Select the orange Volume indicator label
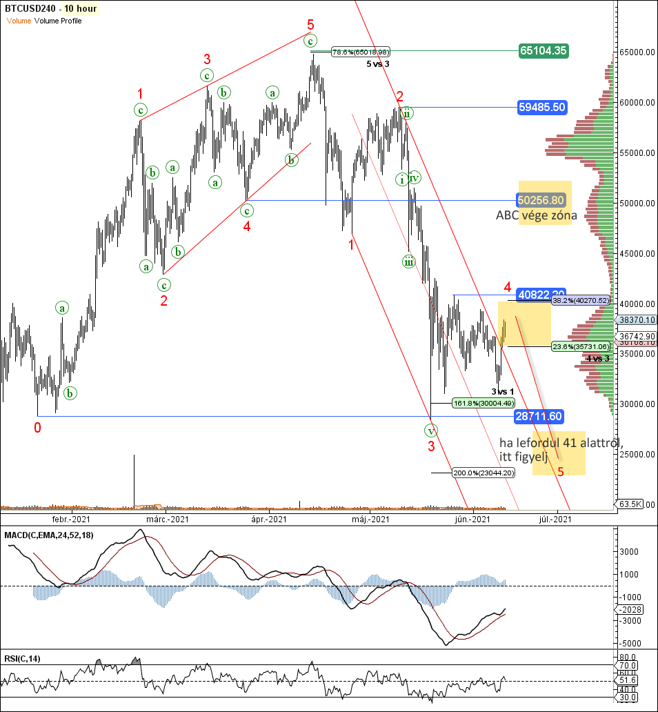The width and height of the screenshot is (658, 712). (x=19, y=21)
